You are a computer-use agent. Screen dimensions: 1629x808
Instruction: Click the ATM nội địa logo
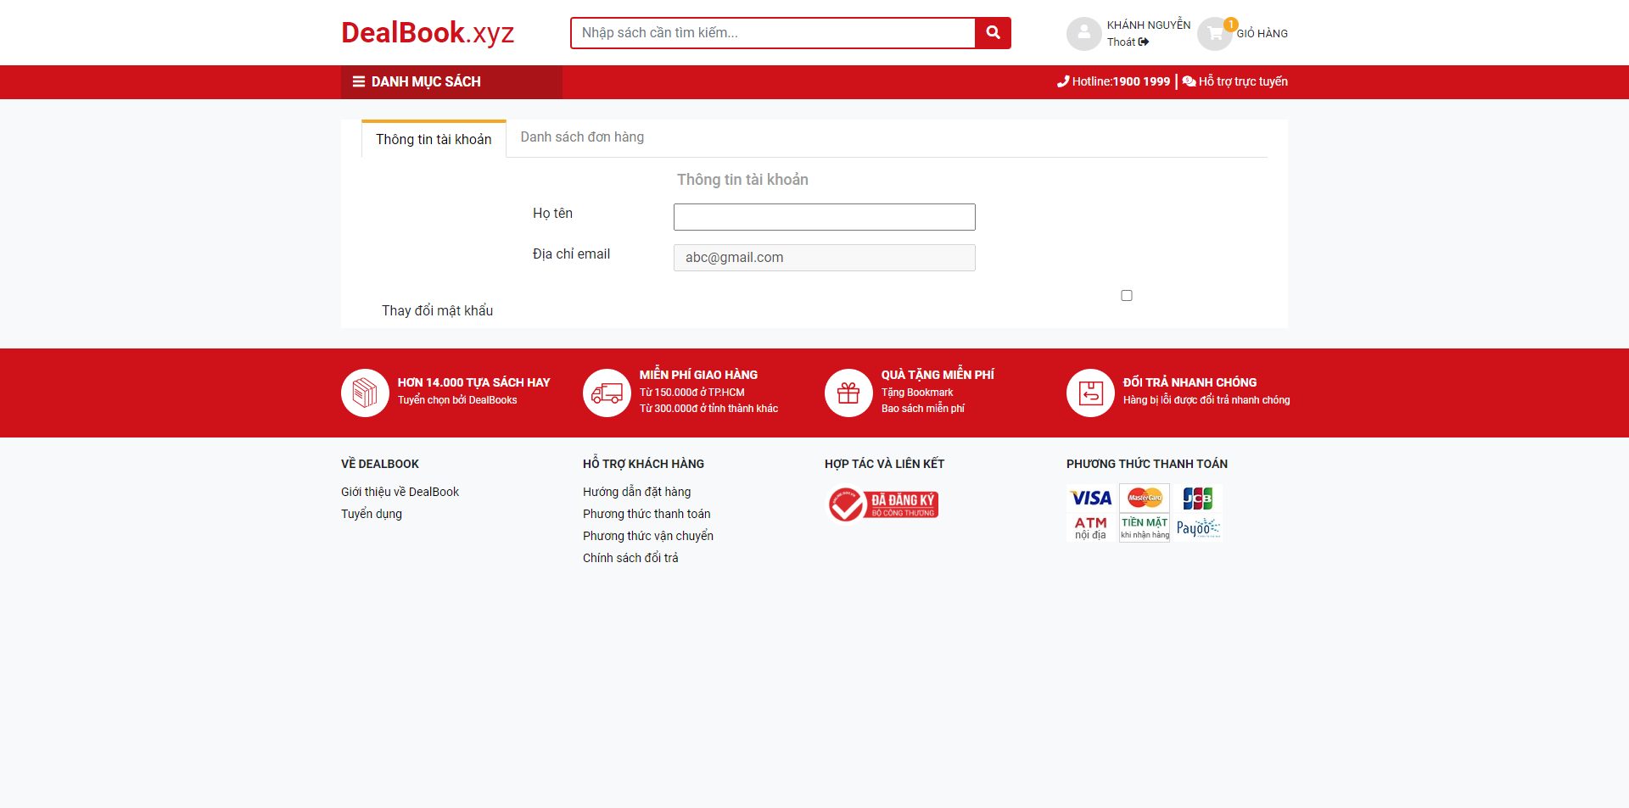[x=1091, y=528]
